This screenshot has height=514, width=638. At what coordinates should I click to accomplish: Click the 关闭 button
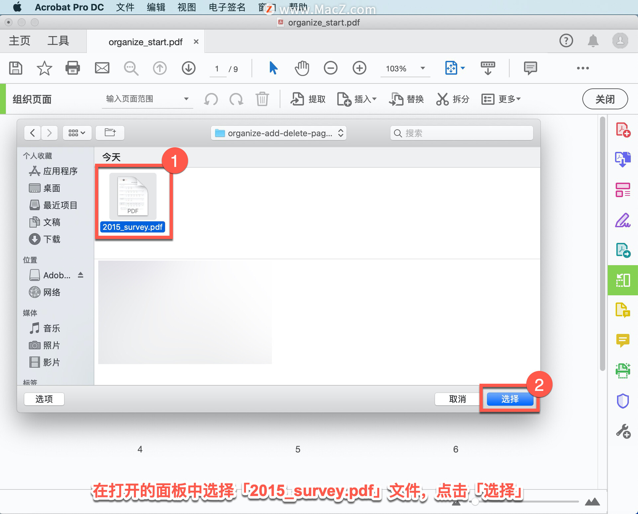click(x=605, y=99)
